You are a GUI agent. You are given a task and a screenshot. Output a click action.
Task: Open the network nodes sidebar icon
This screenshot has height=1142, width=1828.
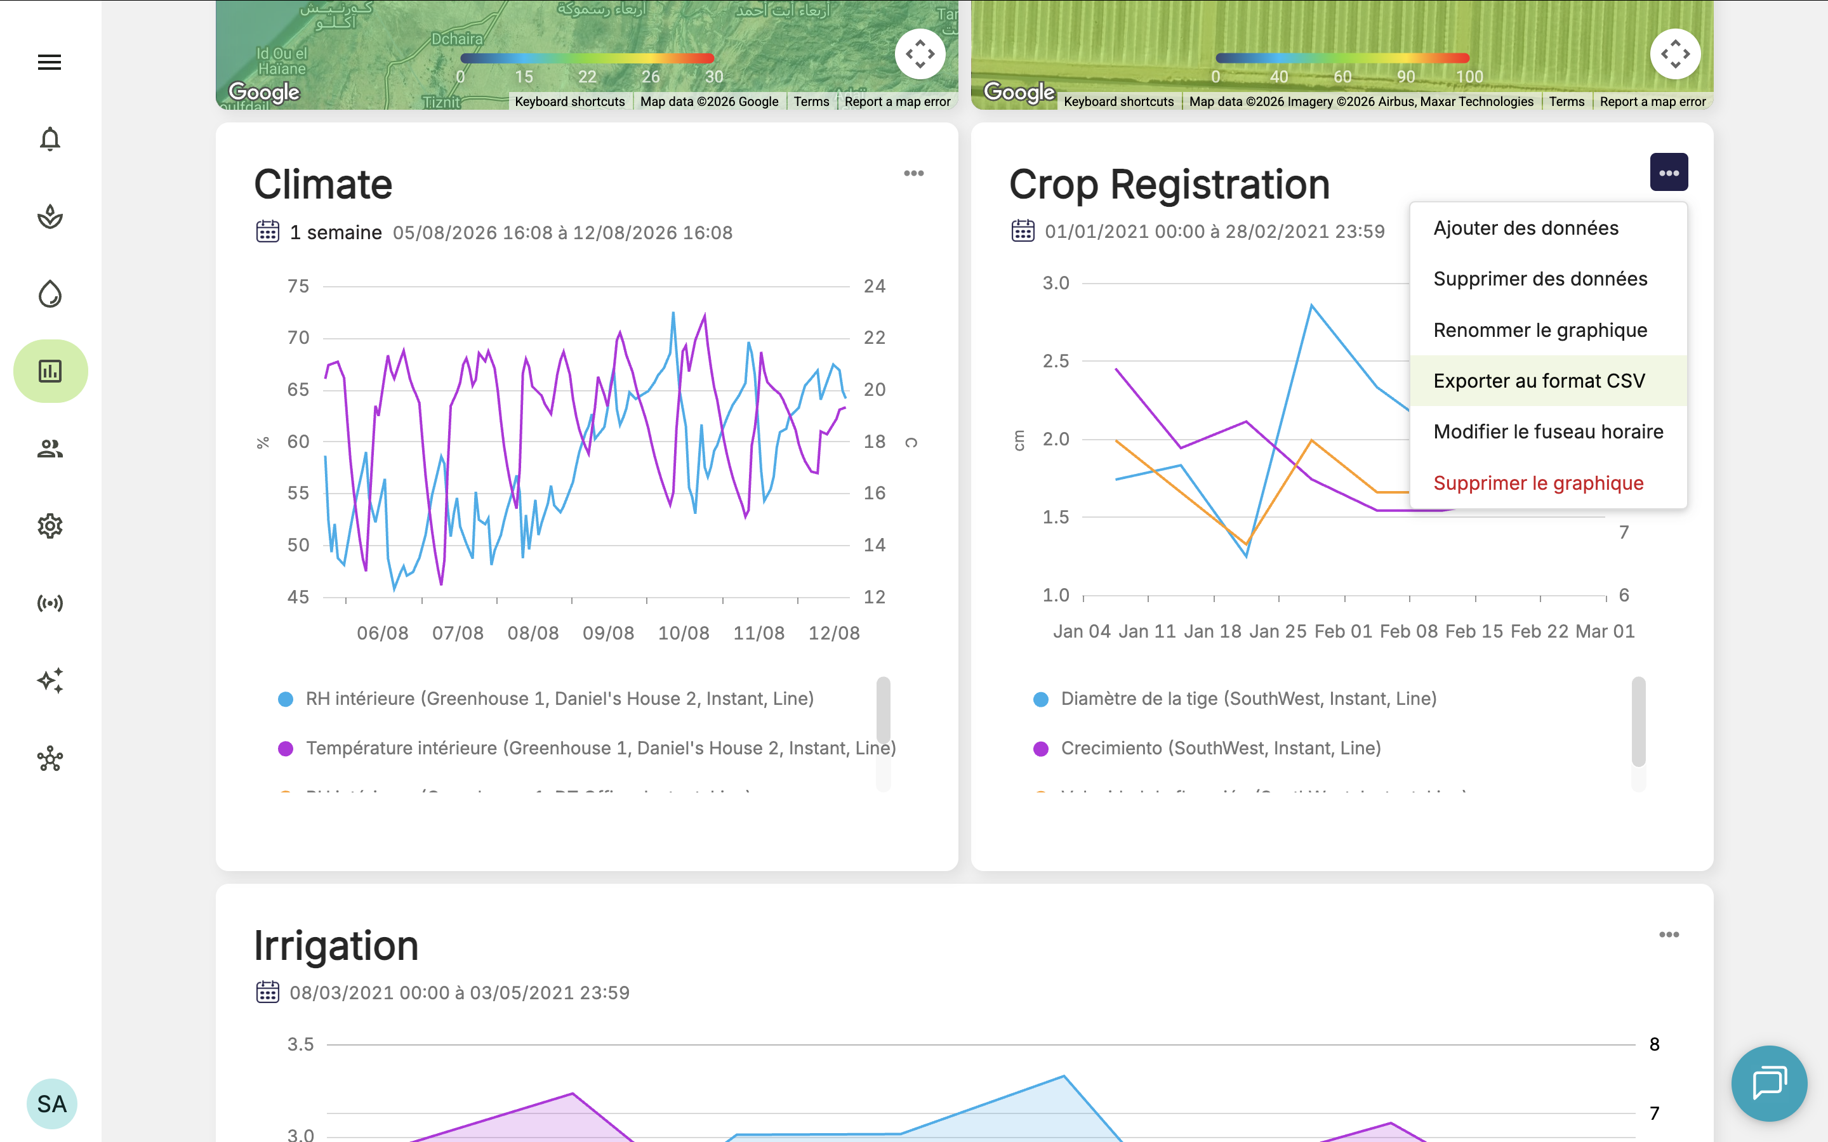(x=50, y=758)
